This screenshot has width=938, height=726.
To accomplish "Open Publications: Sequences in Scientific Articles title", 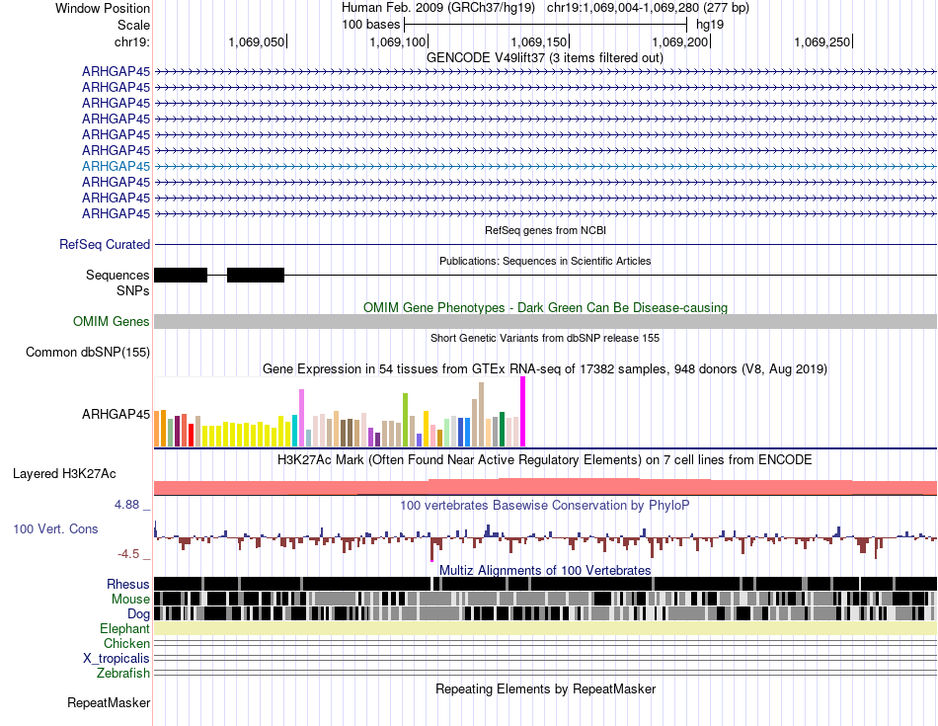I will (545, 261).
